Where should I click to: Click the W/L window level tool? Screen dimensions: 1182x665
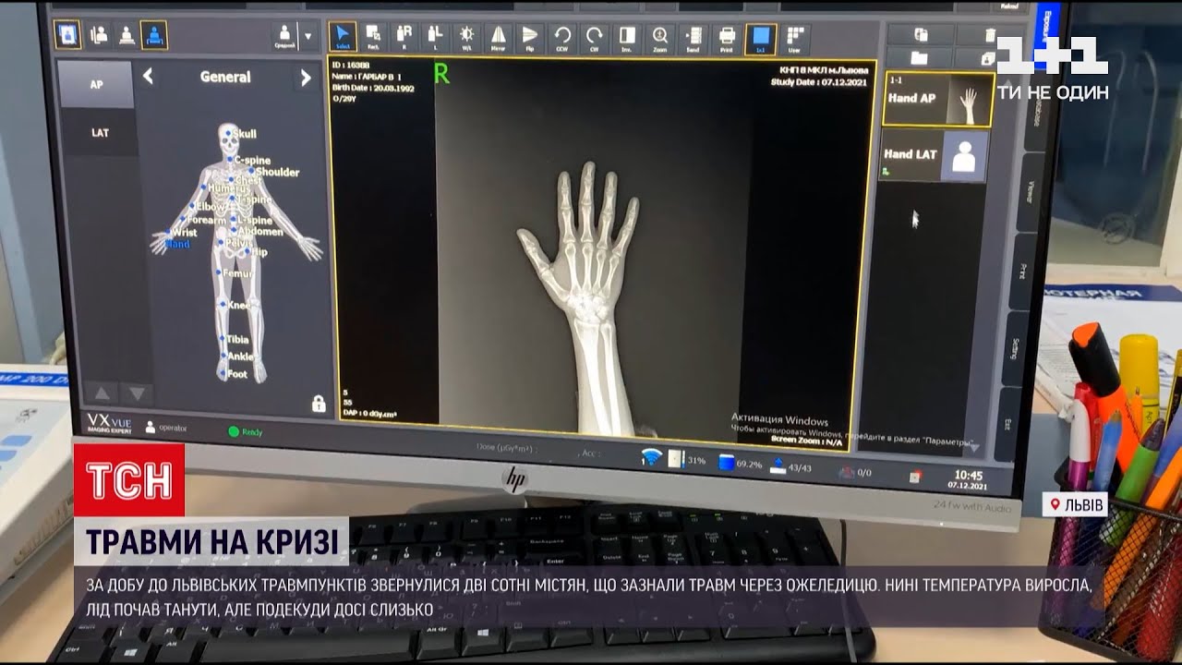(x=467, y=37)
